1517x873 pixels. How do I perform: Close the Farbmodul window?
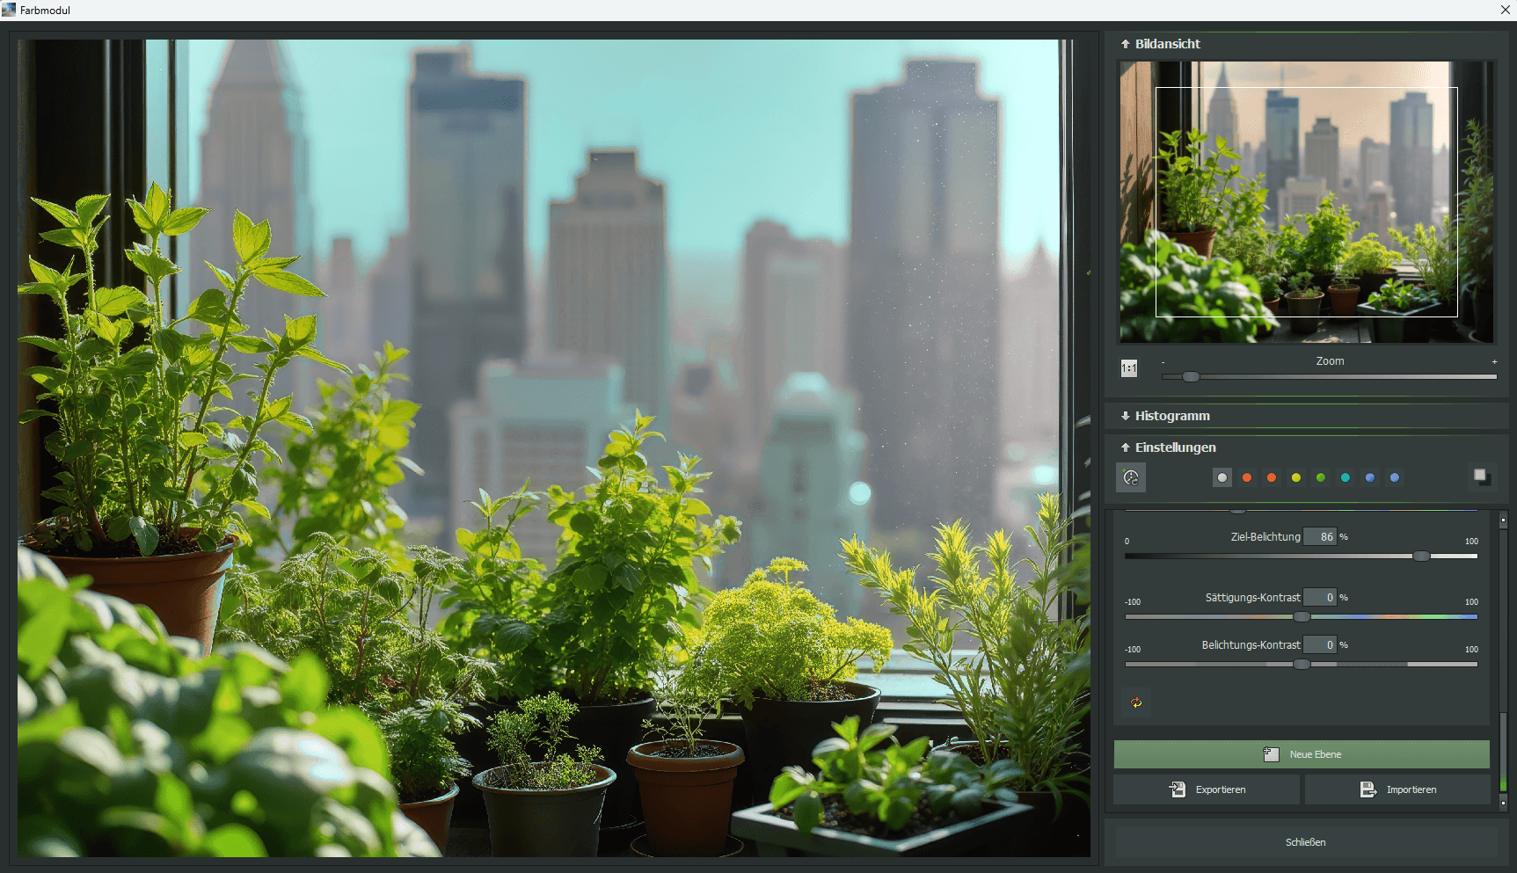(1506, 10)
